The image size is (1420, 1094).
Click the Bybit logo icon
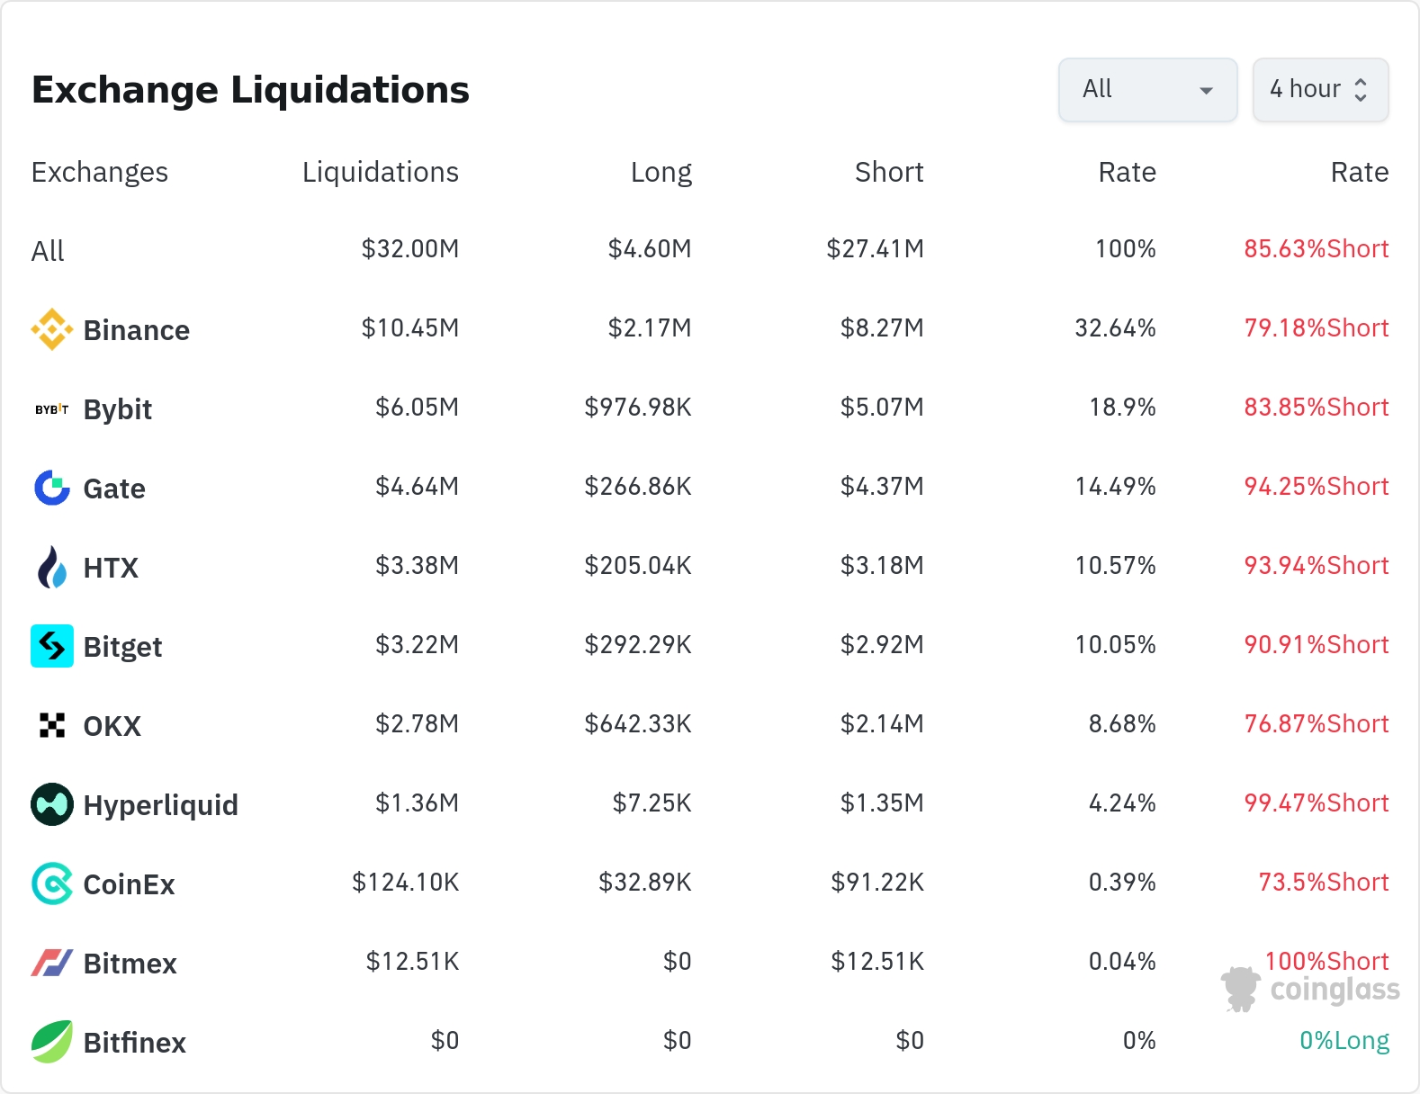click(x=52, y=409)
